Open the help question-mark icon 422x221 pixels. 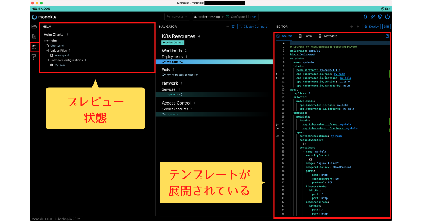388,17
